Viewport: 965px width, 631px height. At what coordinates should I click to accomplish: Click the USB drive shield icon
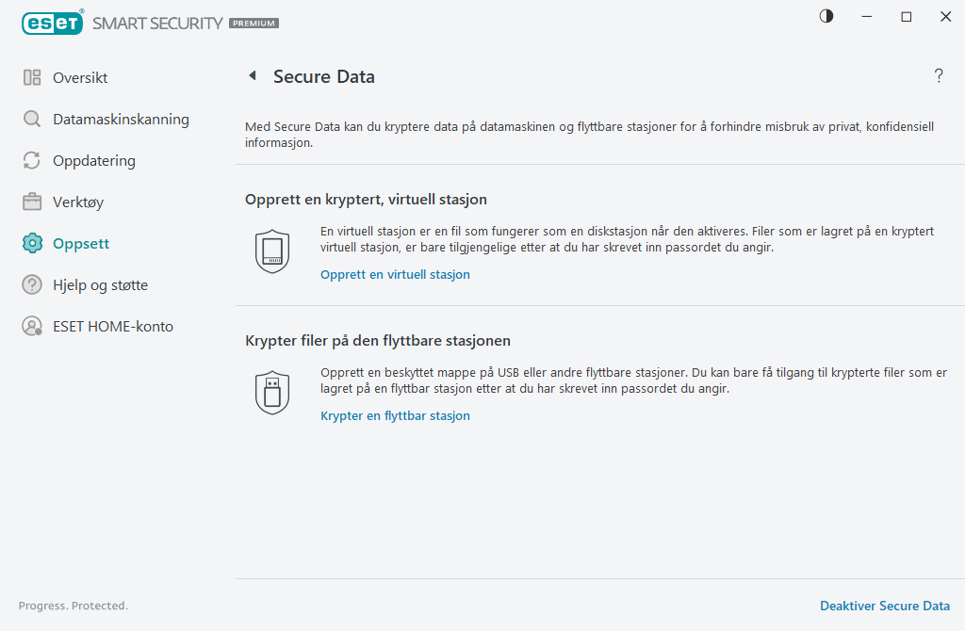tap(272, 392)
